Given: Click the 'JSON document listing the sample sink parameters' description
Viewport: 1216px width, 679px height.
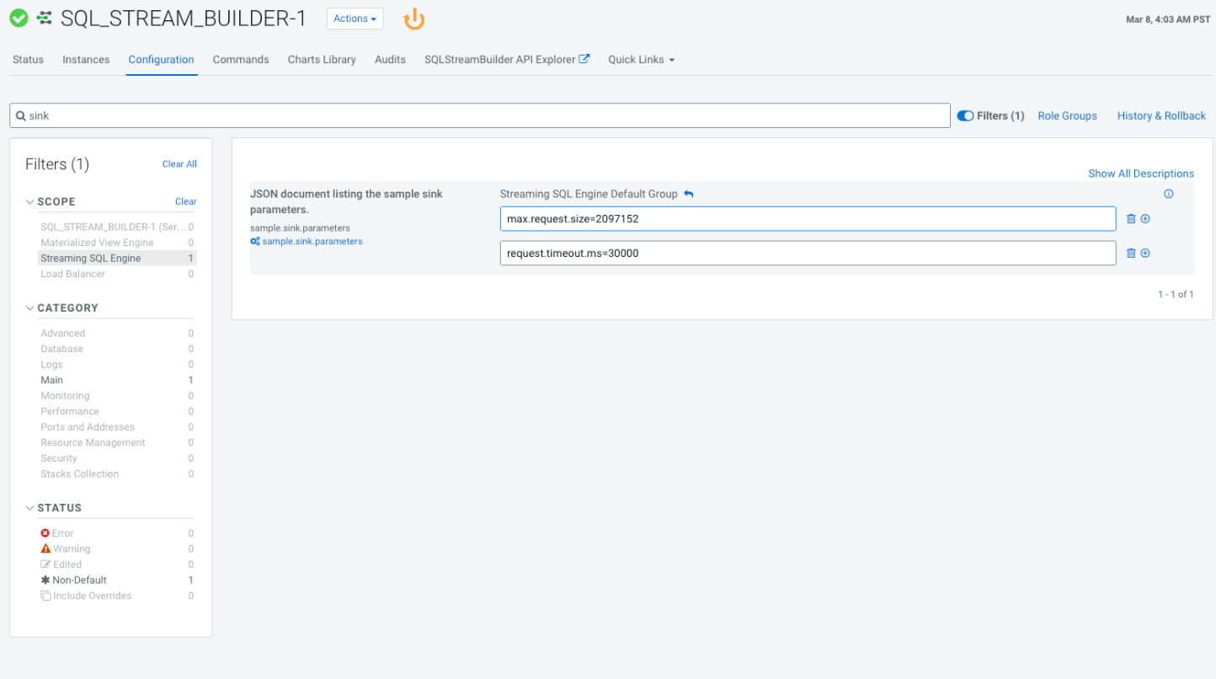Looking at the screenshot, I should coord(346,201).
